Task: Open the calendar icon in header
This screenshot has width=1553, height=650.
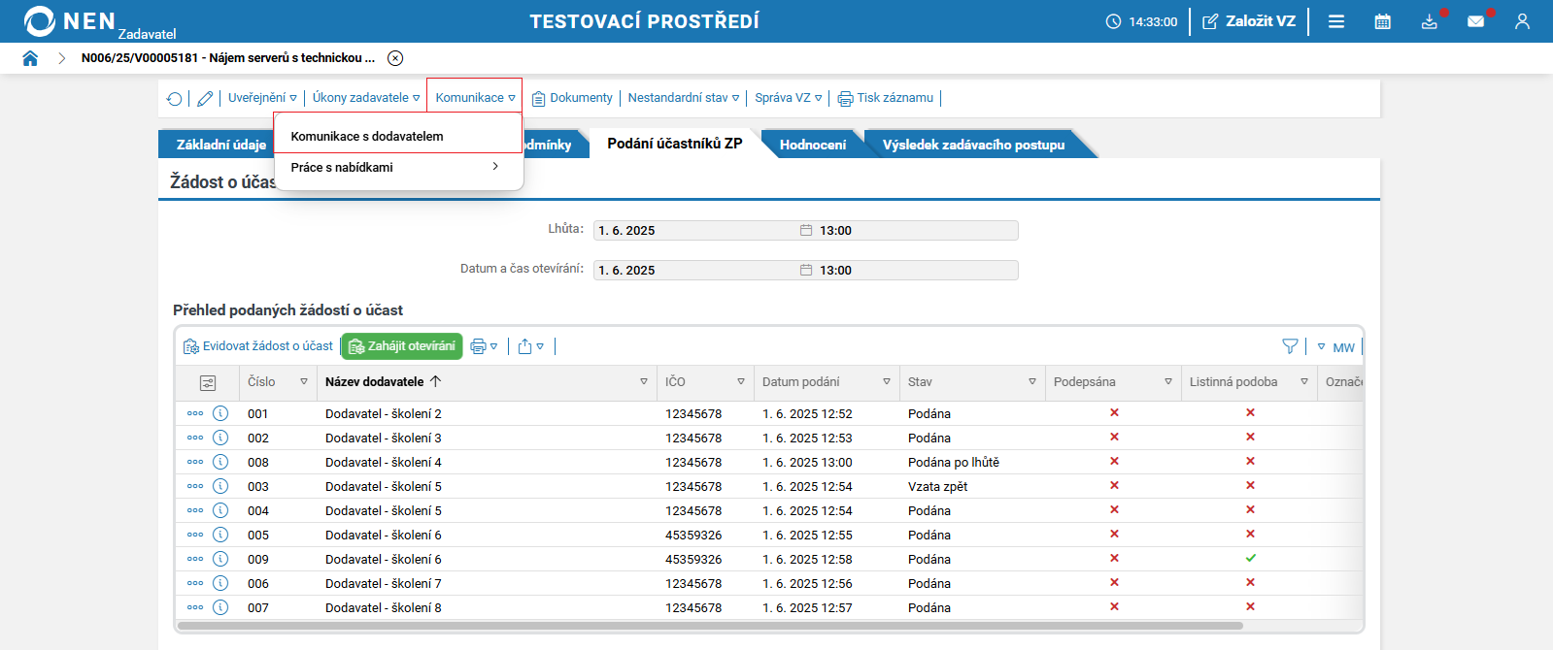Action: pyautogui.click(x=1382, y=21)
